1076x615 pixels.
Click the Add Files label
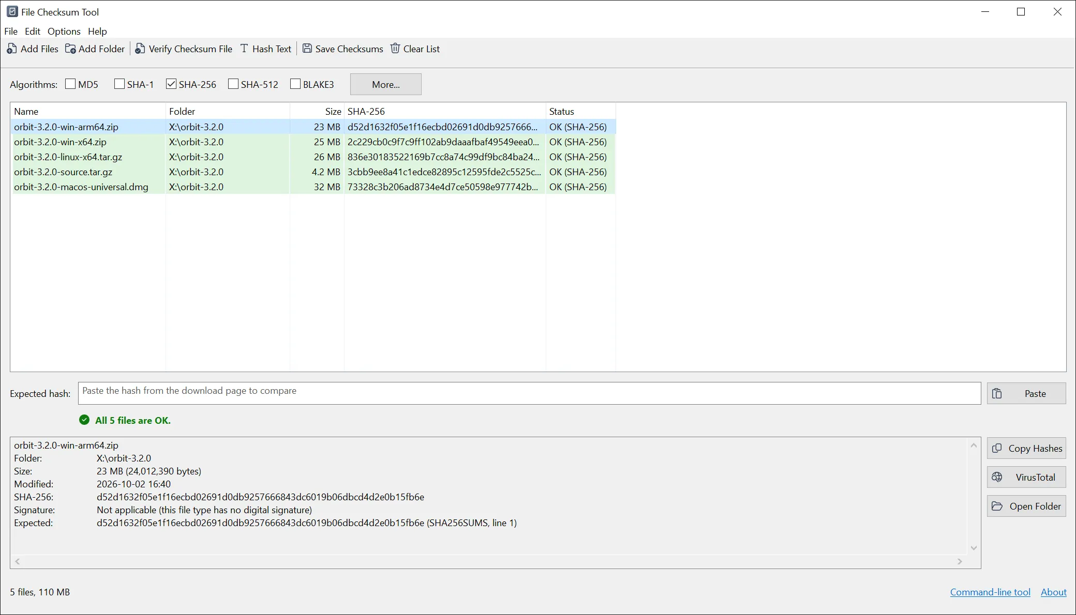[x=39, y=49]
